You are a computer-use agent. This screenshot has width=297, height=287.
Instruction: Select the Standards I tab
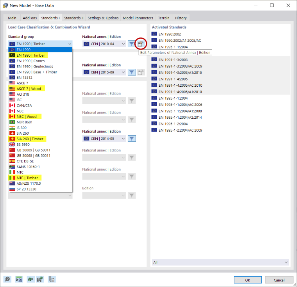[50, 18]
